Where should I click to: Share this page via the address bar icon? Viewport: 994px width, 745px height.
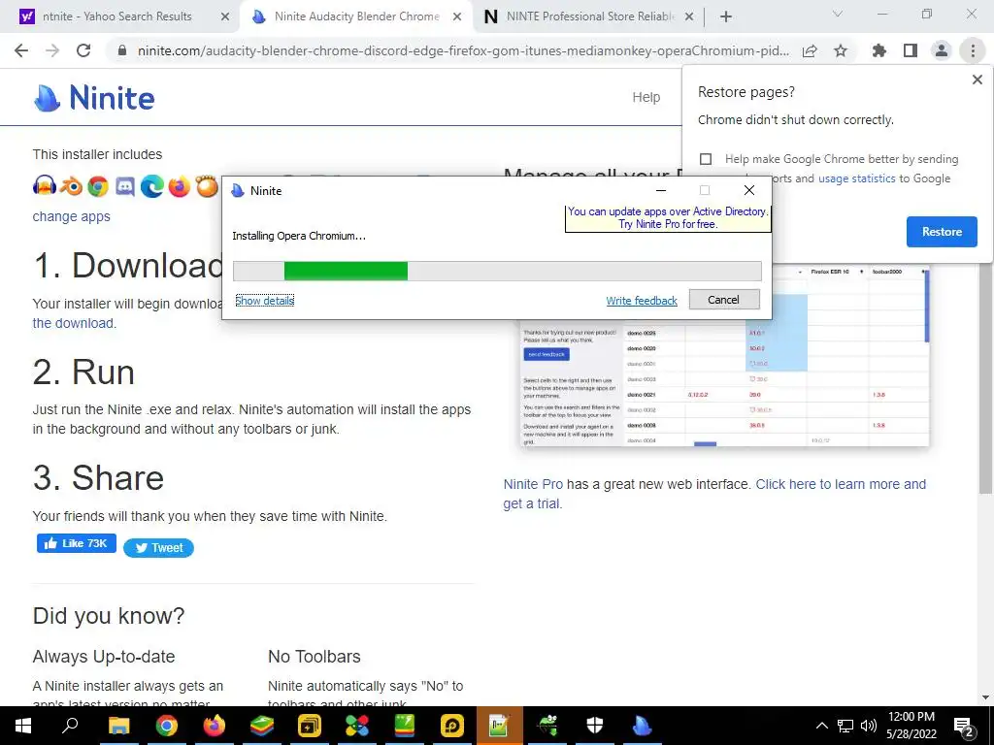pos(810,50)
